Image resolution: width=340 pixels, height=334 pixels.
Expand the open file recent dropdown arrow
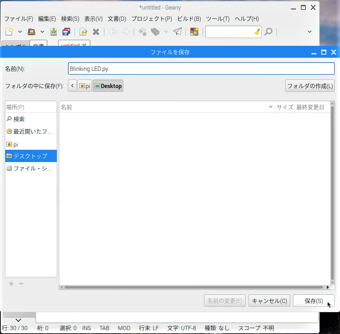point(42,32)
